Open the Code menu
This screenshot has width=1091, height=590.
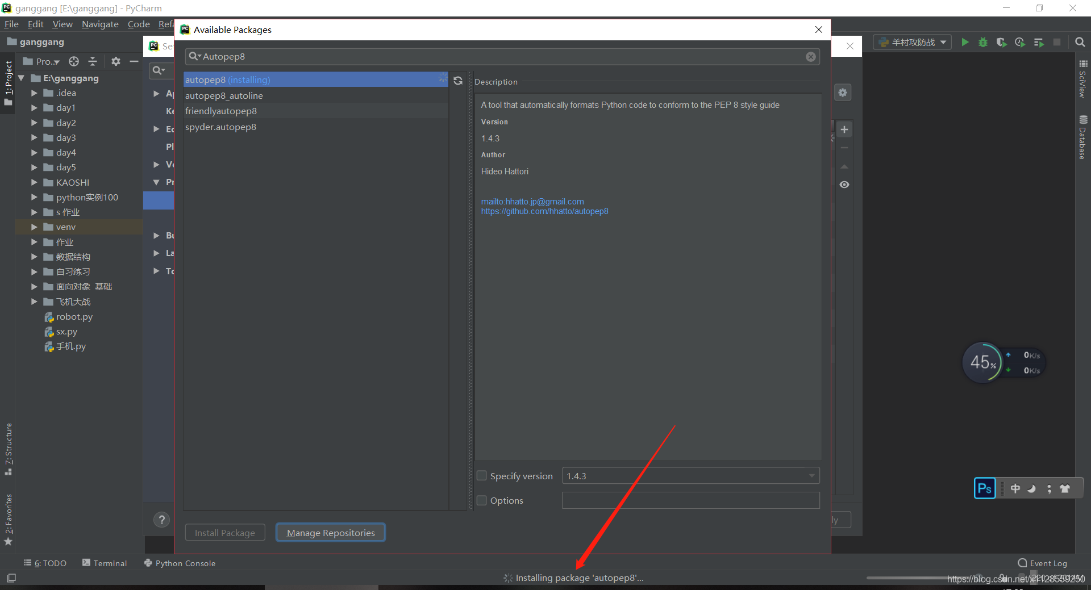click(x=139, y=24)
